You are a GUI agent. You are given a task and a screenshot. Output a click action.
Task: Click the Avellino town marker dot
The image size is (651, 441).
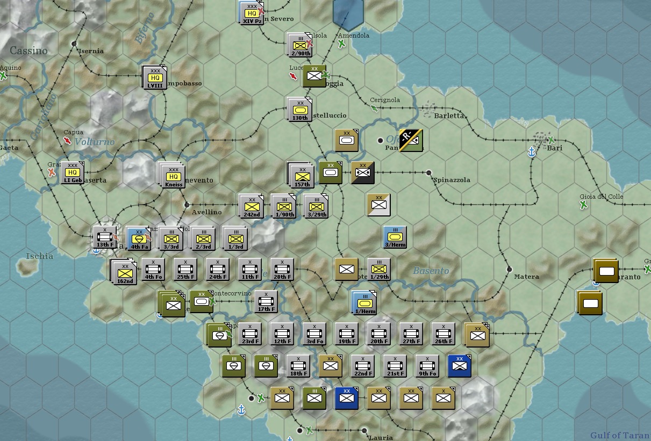click(187, 205)
